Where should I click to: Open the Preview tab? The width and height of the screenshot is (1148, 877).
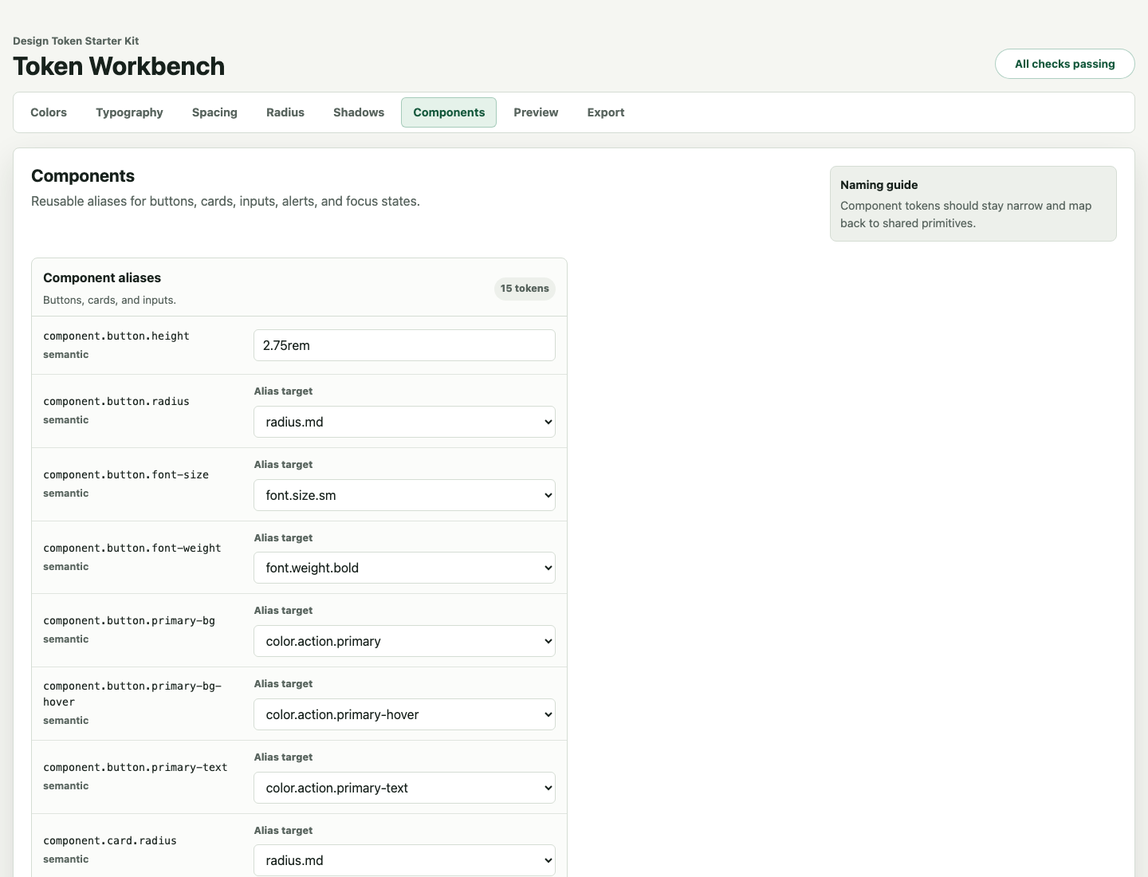pos(536,112)
